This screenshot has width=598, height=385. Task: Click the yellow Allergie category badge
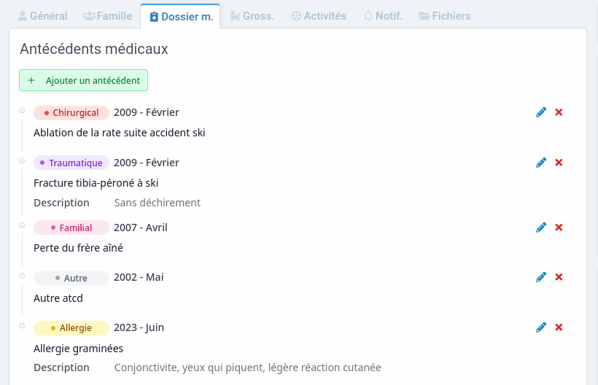click(71, 328)
